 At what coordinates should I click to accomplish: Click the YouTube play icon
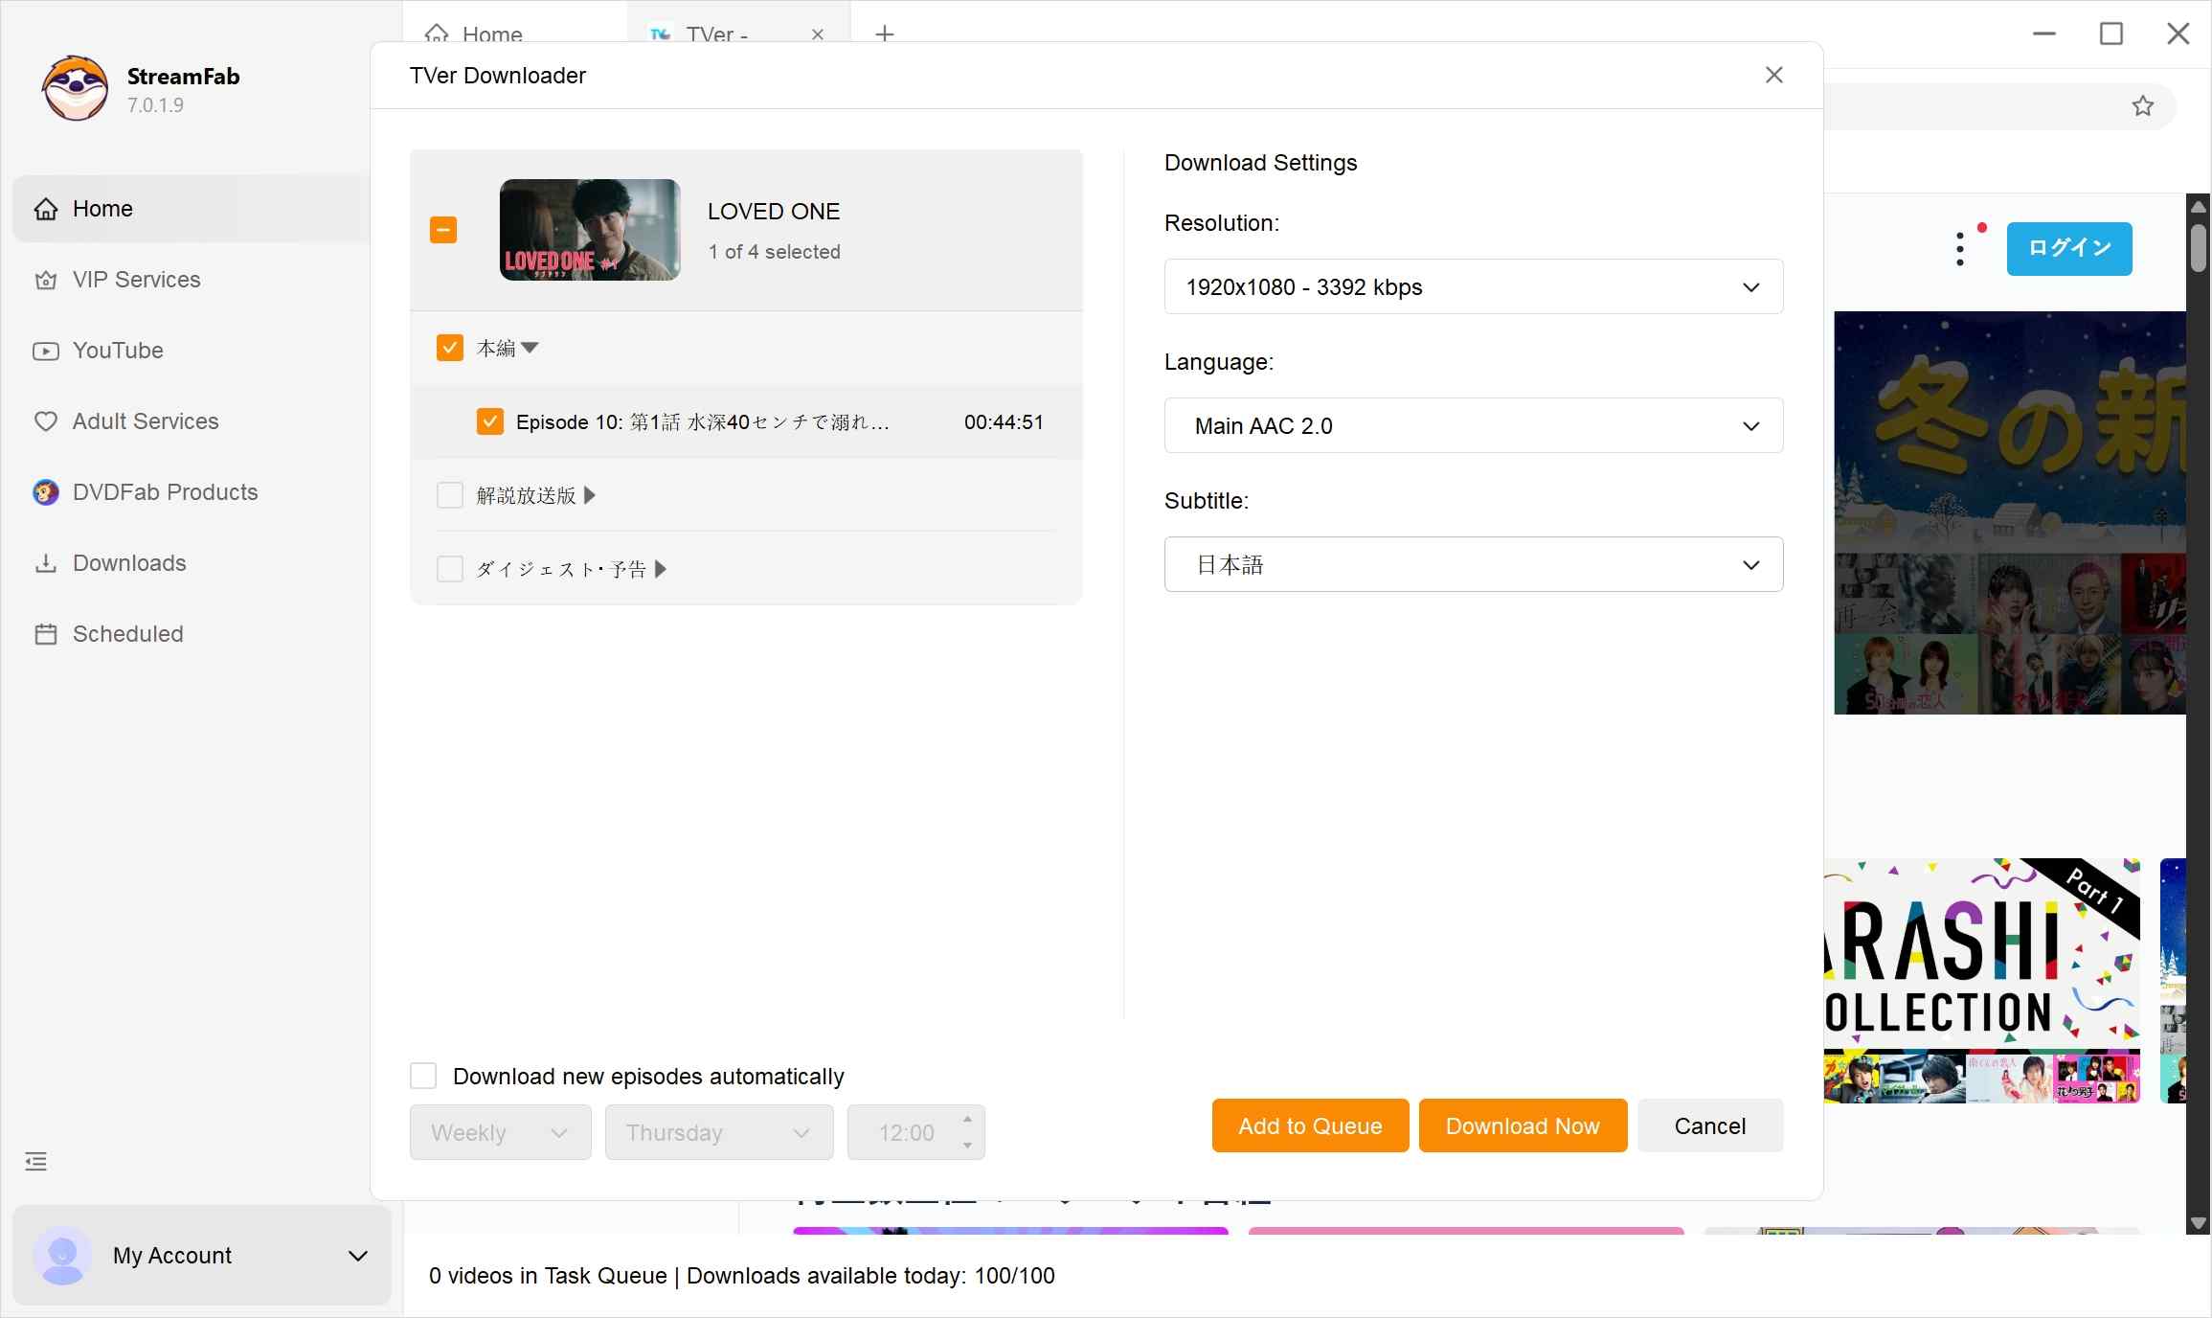[x=46, y=351]
